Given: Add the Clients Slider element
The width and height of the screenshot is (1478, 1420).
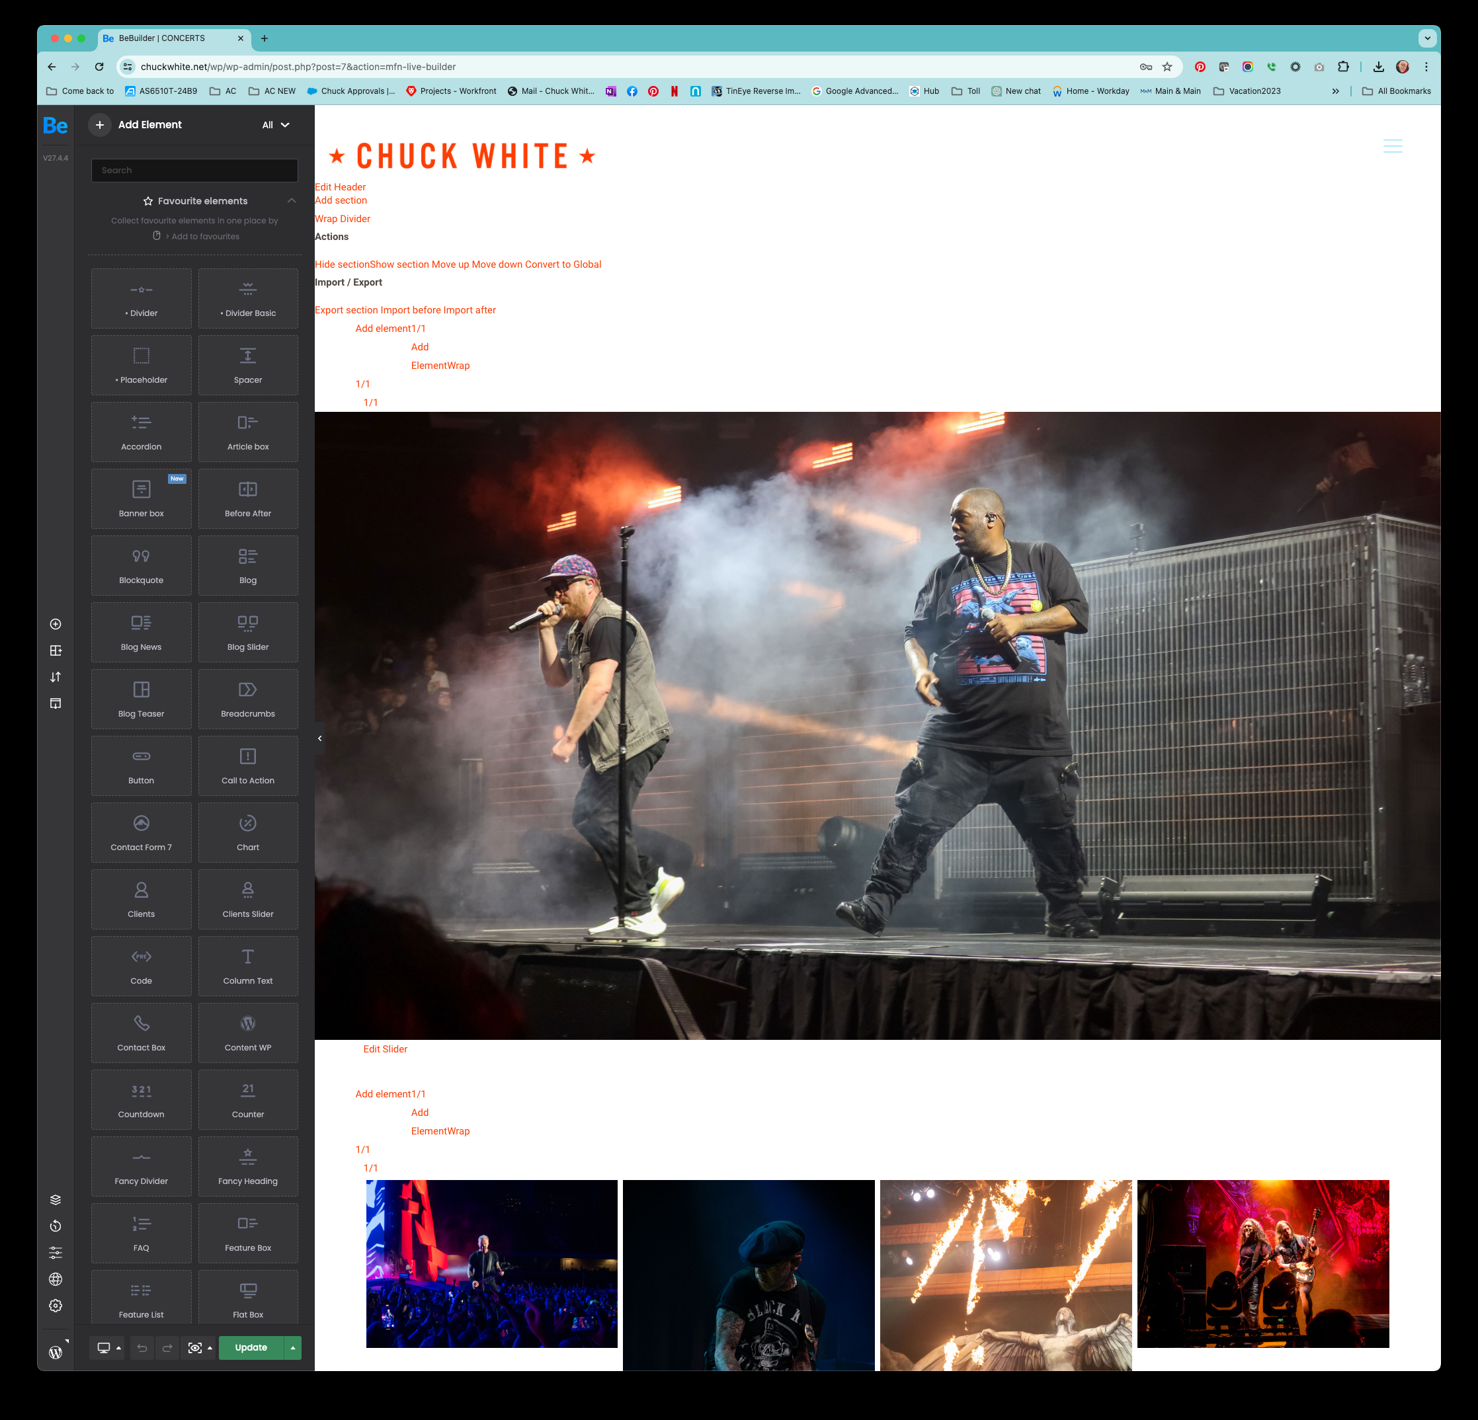Looking at the screenshot, I should 248,899.
